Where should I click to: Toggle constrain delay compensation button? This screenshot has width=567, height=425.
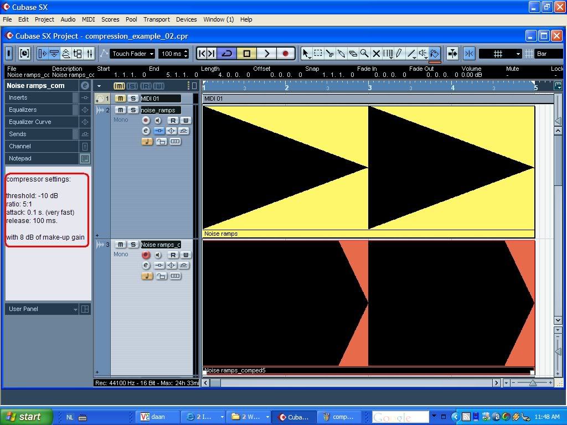[24, 54]
